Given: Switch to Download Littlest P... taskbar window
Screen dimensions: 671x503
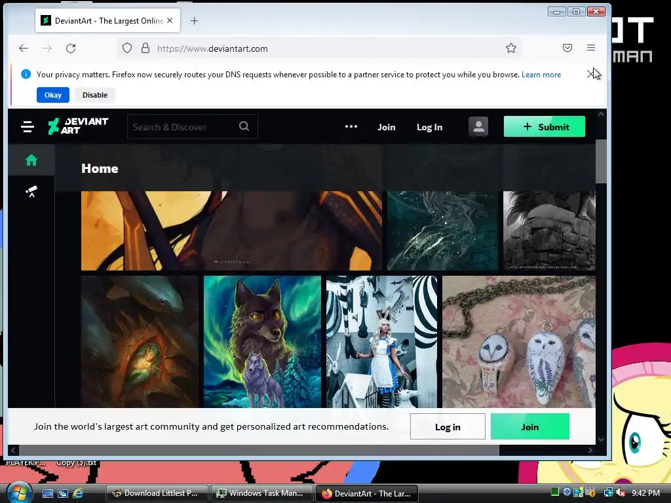Looking at the screenshot, I should [157, 493].
